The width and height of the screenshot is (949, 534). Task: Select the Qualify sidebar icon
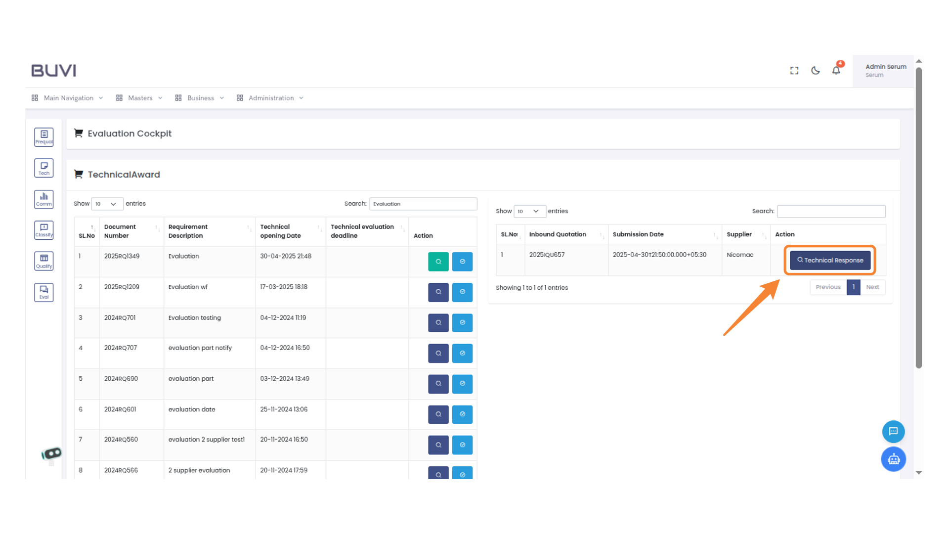(44, 261)
